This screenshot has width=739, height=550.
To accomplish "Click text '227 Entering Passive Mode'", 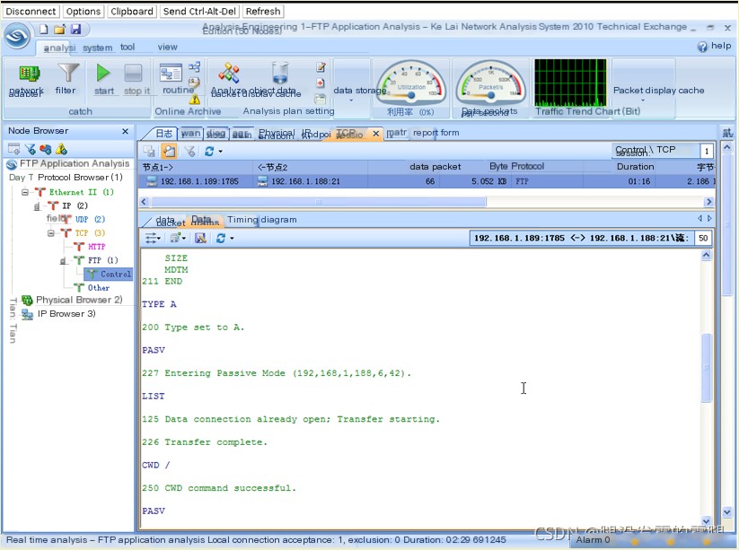I will click(213, 373).
